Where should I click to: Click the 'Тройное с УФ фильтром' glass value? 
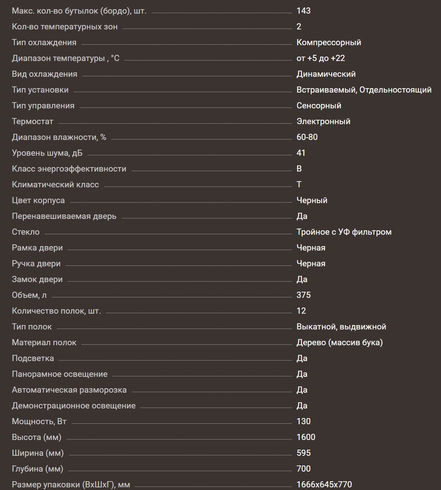pos(344,232)
